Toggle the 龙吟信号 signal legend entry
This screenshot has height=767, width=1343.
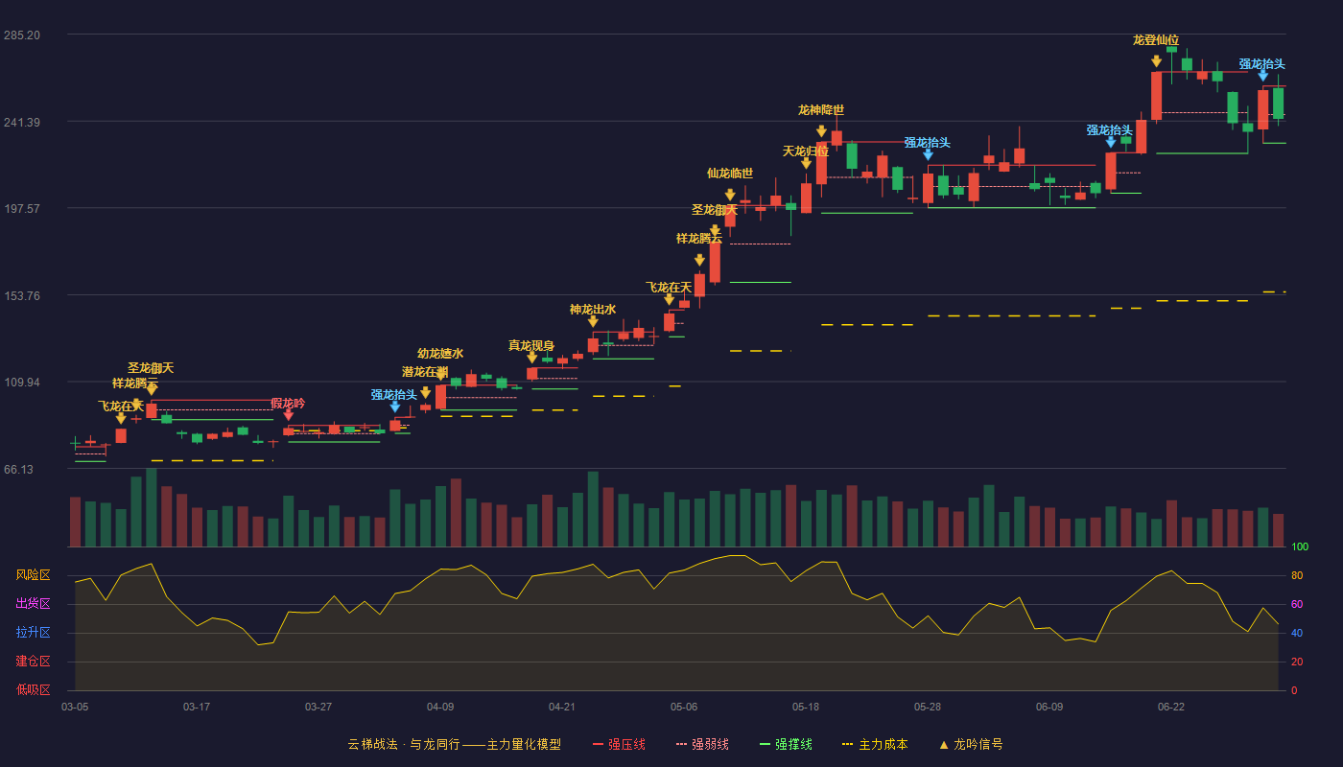[x=971, y=744]
